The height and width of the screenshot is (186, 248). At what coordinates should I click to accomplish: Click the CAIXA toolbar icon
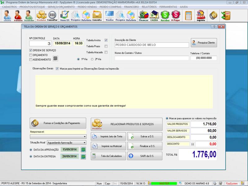(154, 15)
